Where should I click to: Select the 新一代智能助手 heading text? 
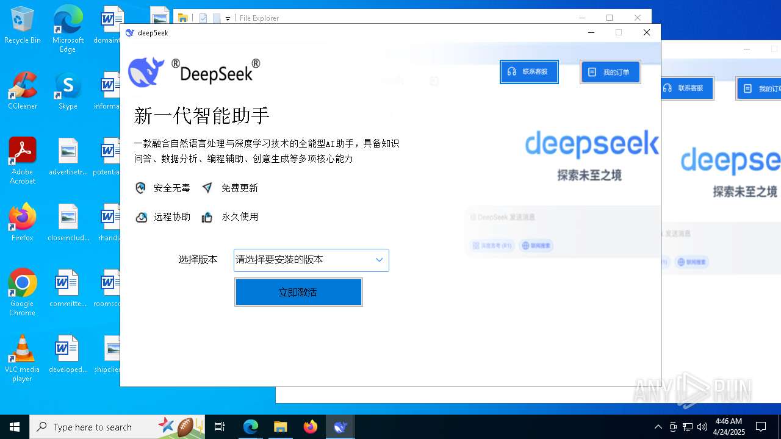click(x=202, y=116)
